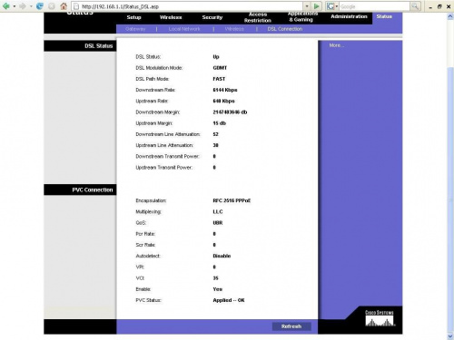Click the Refresh button at page bottom

point(291,326)
